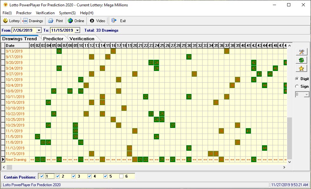Click cell 21 in Next Drawing row
Screen dimensions: 311x189
click(140, 159)
